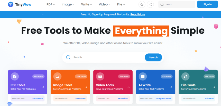The height and width of the screenshot is (106, 221).
Task: Open the File navigation menu
Action: [x=121, y=4]
